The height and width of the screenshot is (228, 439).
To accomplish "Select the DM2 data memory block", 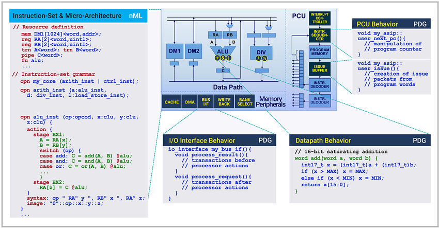I will point(193,51).
